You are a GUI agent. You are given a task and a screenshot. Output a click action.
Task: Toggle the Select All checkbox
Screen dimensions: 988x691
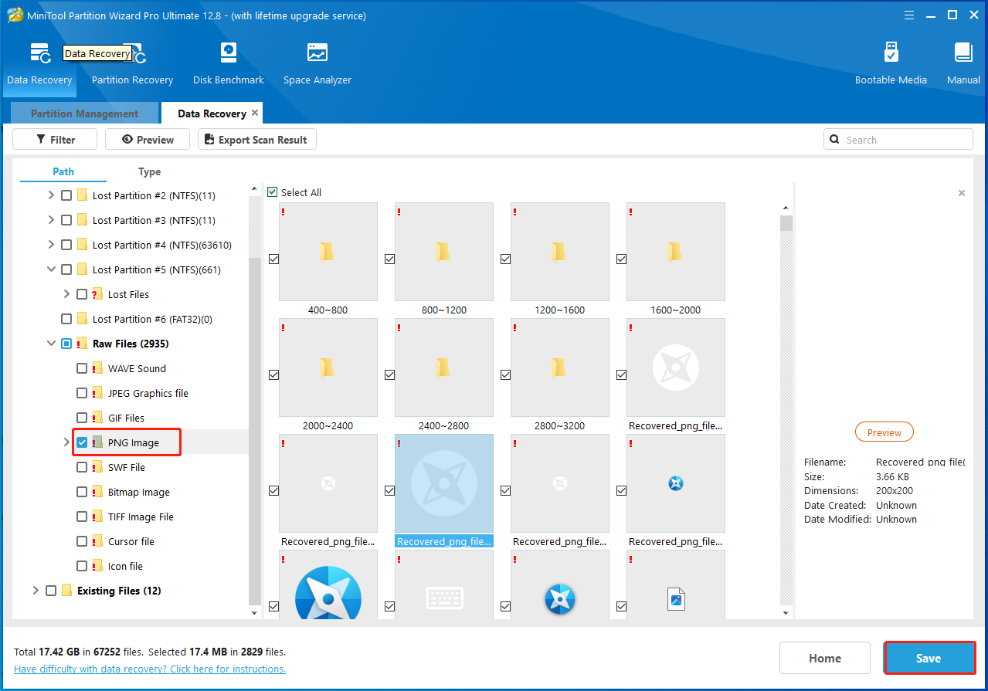tap(272, 192)
